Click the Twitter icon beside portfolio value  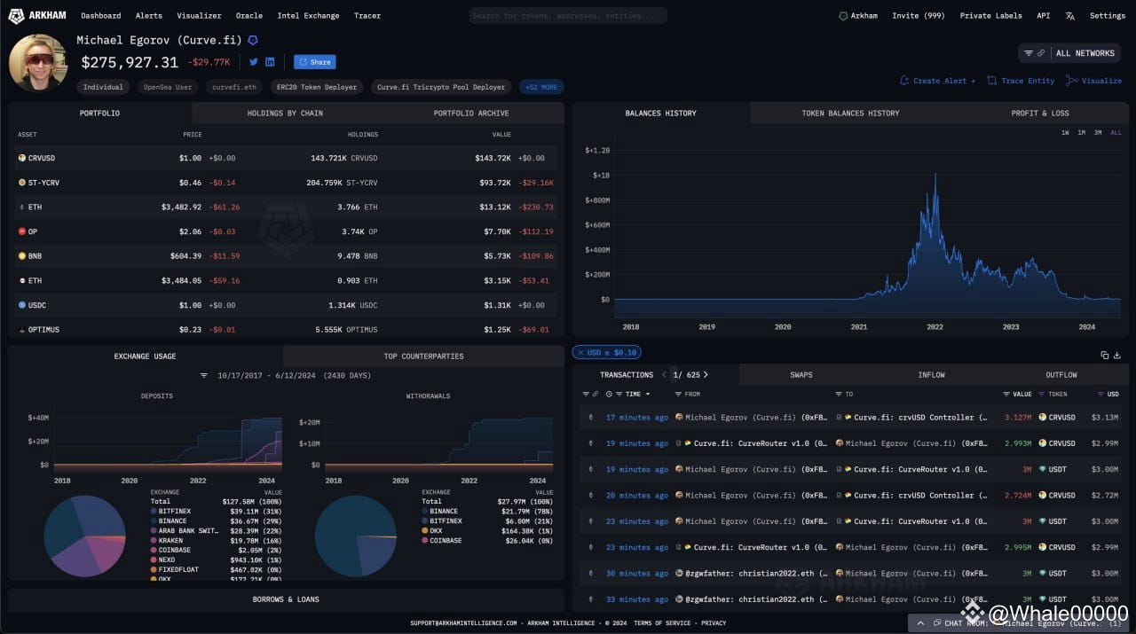pyautogui.click(x=253, y=62)
